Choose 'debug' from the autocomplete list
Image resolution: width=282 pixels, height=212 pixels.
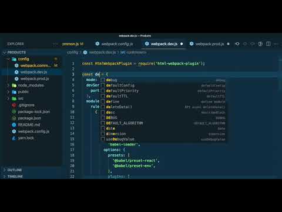coord(163,80)
